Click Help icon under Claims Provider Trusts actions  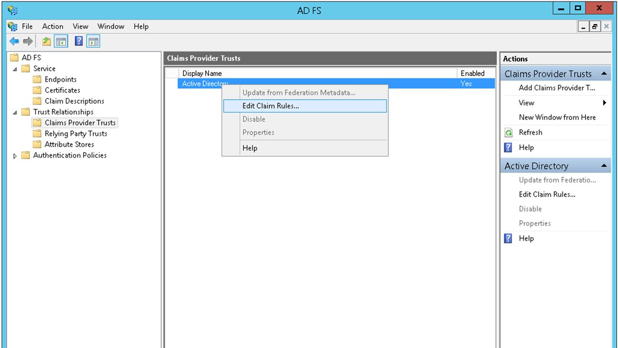point(508,147)
